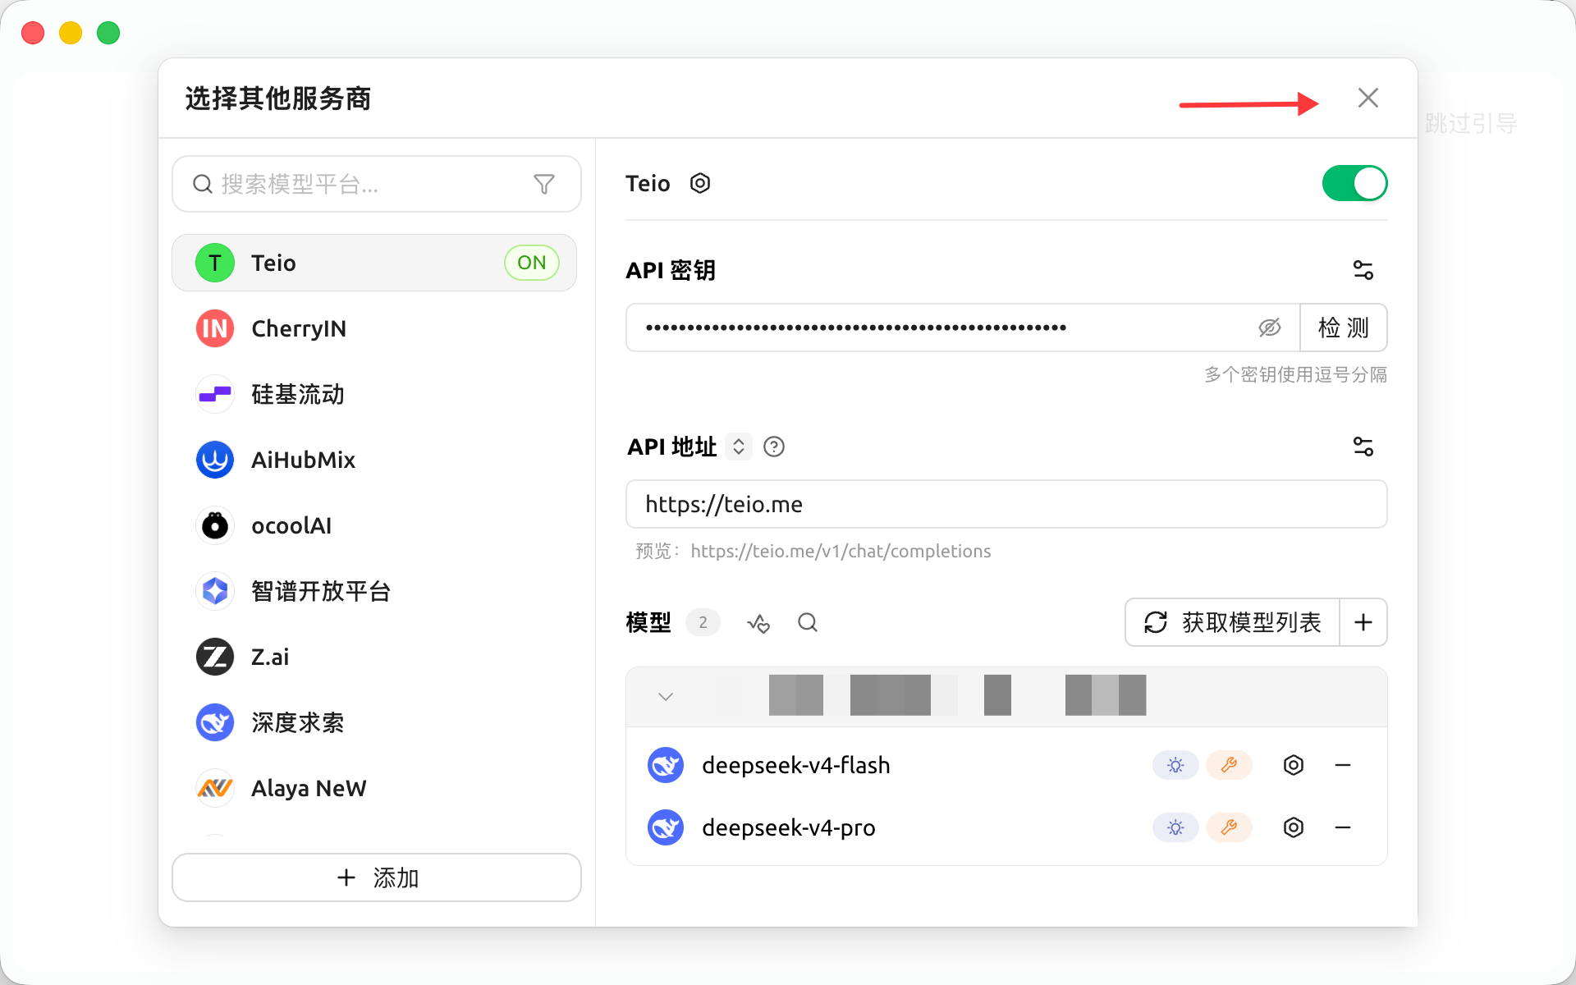Viewport: 1576px width, 985px height.
Task: Click tool-use badge on deepseek-v4-pro
Action: 1229,827
